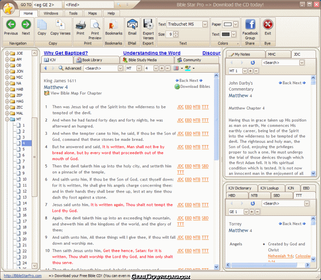Open the Text font Trebuchet MS dropdown
The height and width of the screenshot is (280, 321).
[205, 24]
